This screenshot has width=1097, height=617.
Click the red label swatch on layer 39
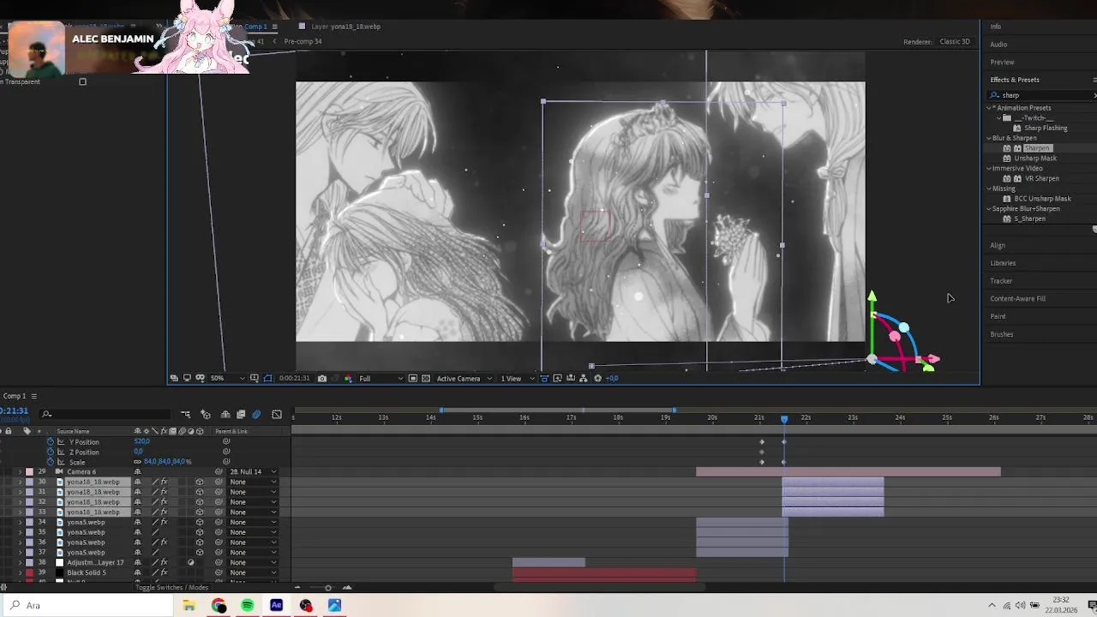click(29, 573)
